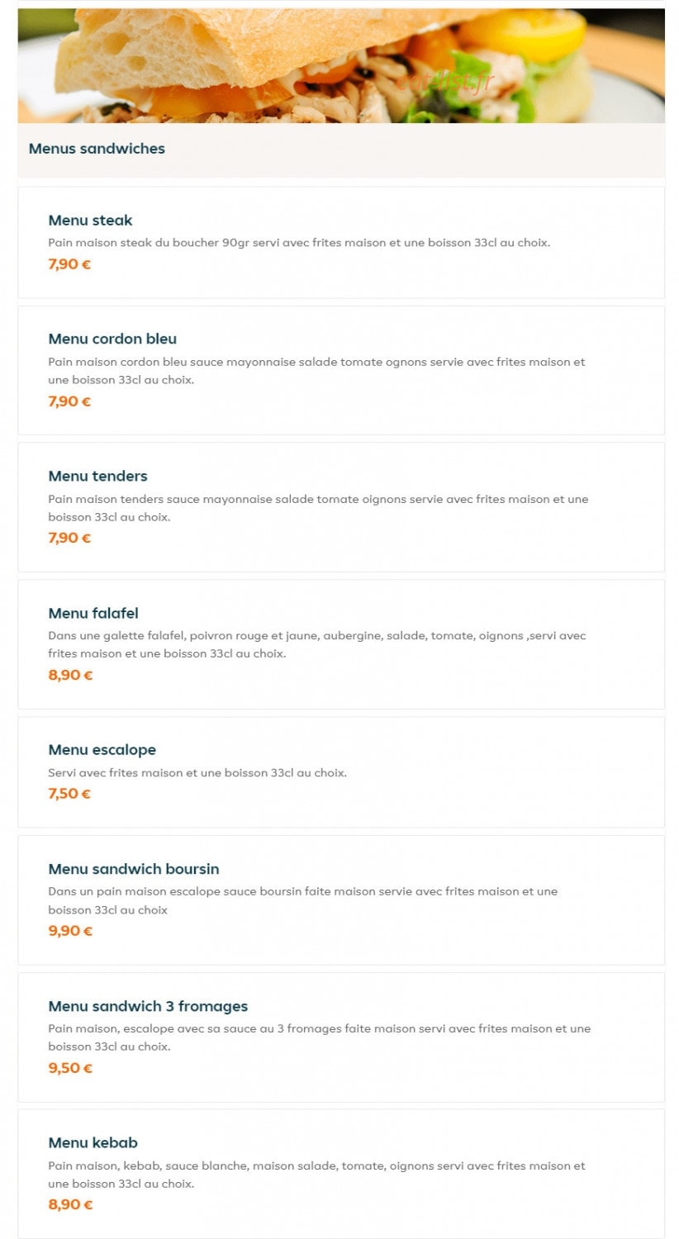Click the Menu steak description text
The image size is (679, 1239).
click(x=299, y=243)
